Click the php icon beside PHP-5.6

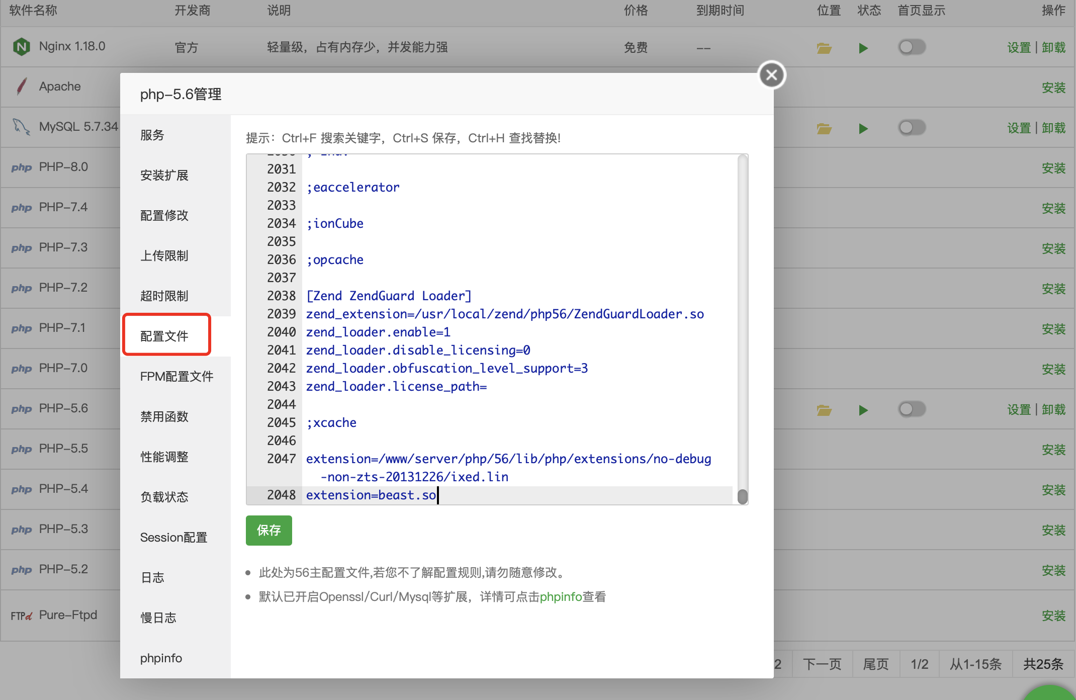(x=22, y=409)
